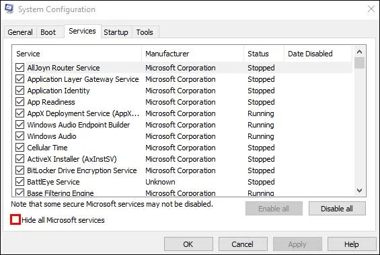Open the Boot tab

click(48, 32)
